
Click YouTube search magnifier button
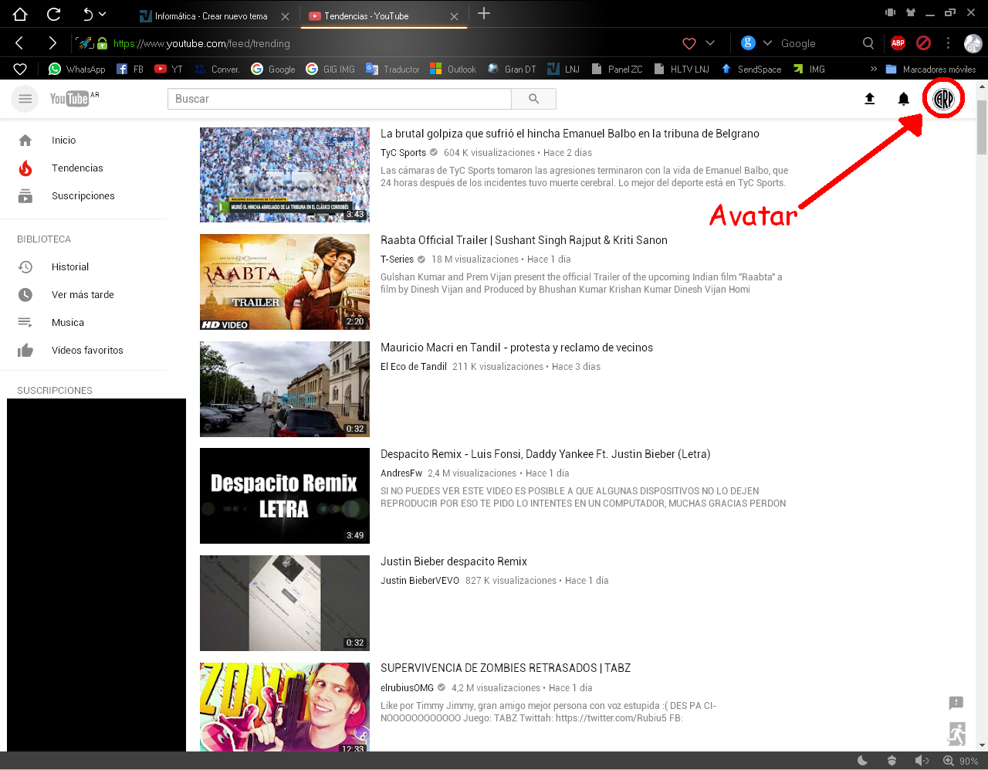tap(533, 99)
